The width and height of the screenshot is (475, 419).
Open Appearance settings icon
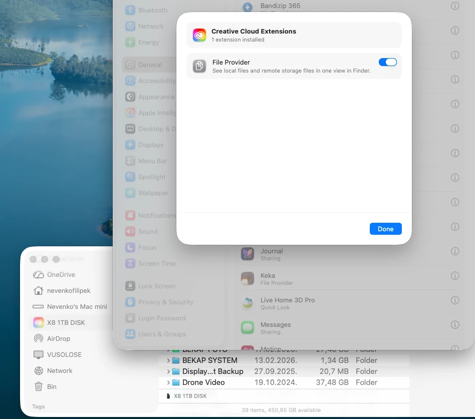pos(130,97)
